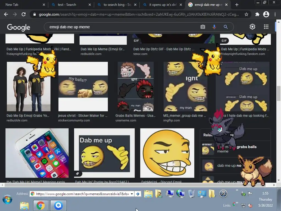This screenshot has height=211, width=281.
Task: Open the Windows Explorer taskbar icon
Action: click(24, 206)
